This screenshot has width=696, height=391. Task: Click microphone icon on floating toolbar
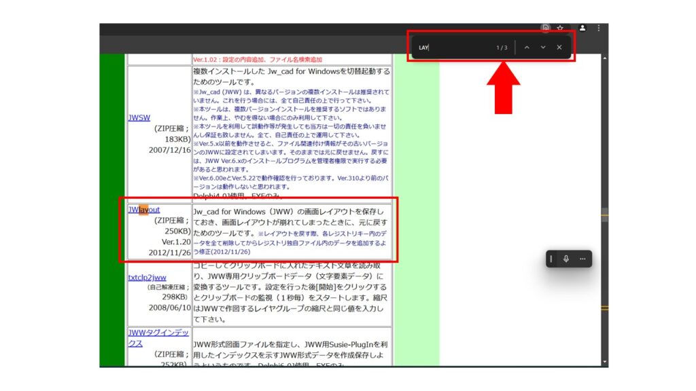tap(565, 259)
